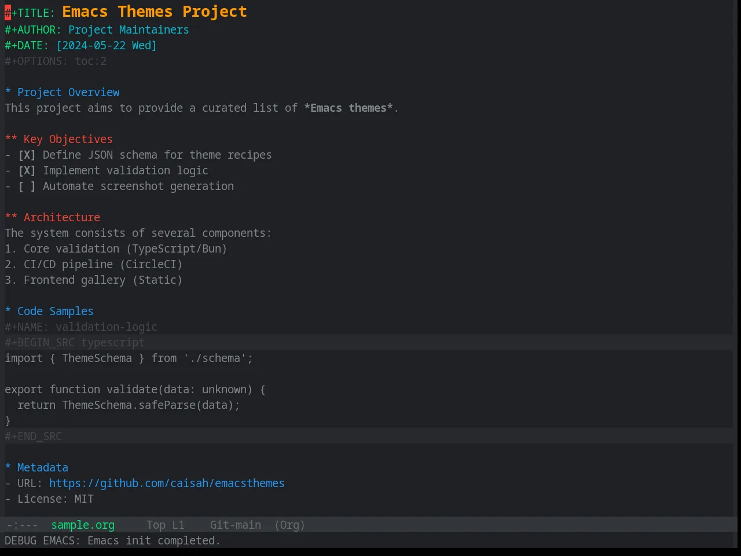Click the Top L1 position indicator
The image size is (741, 556).
click(x=166, y=525)
